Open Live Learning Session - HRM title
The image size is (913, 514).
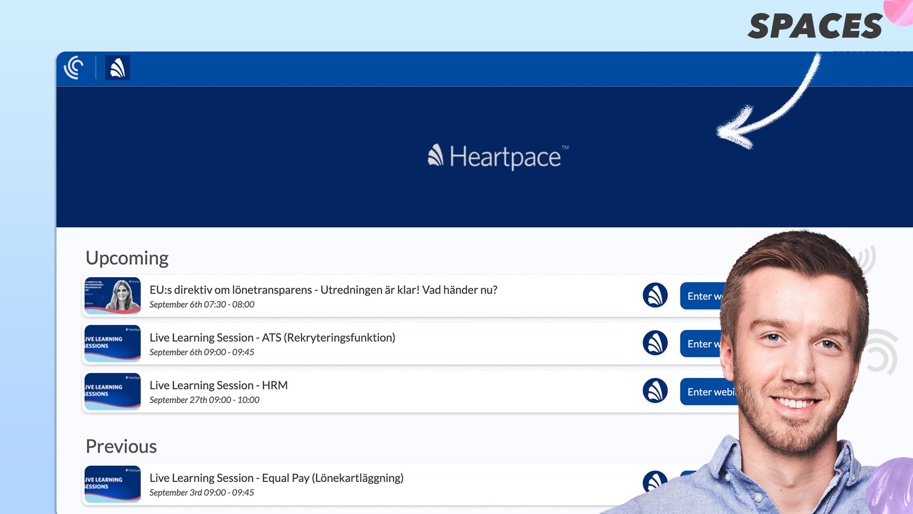coord(218,385)
